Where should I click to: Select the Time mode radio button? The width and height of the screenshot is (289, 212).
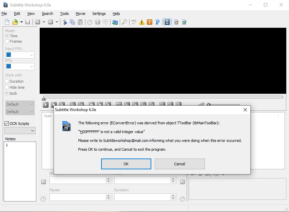pyautogui.click(x=7, y=36)
